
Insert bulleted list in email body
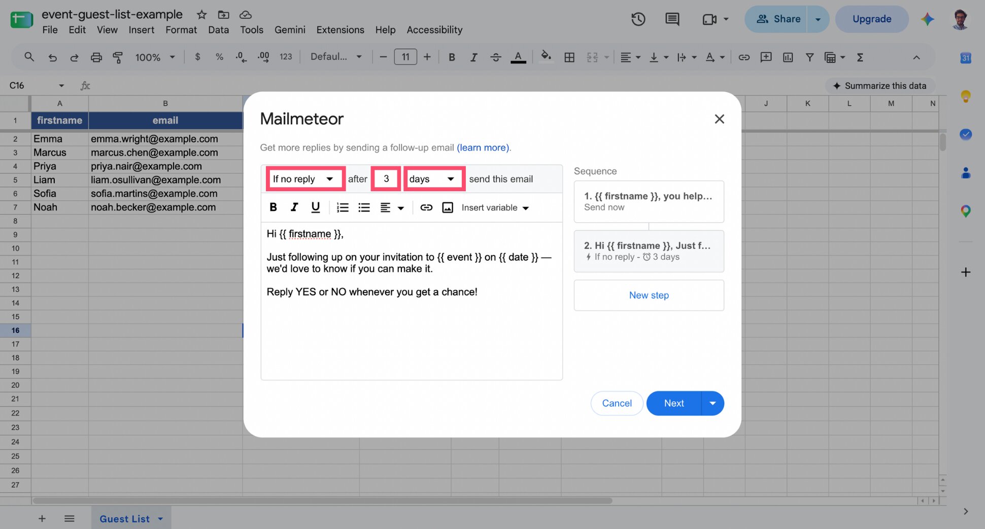(x=364, y=207)
